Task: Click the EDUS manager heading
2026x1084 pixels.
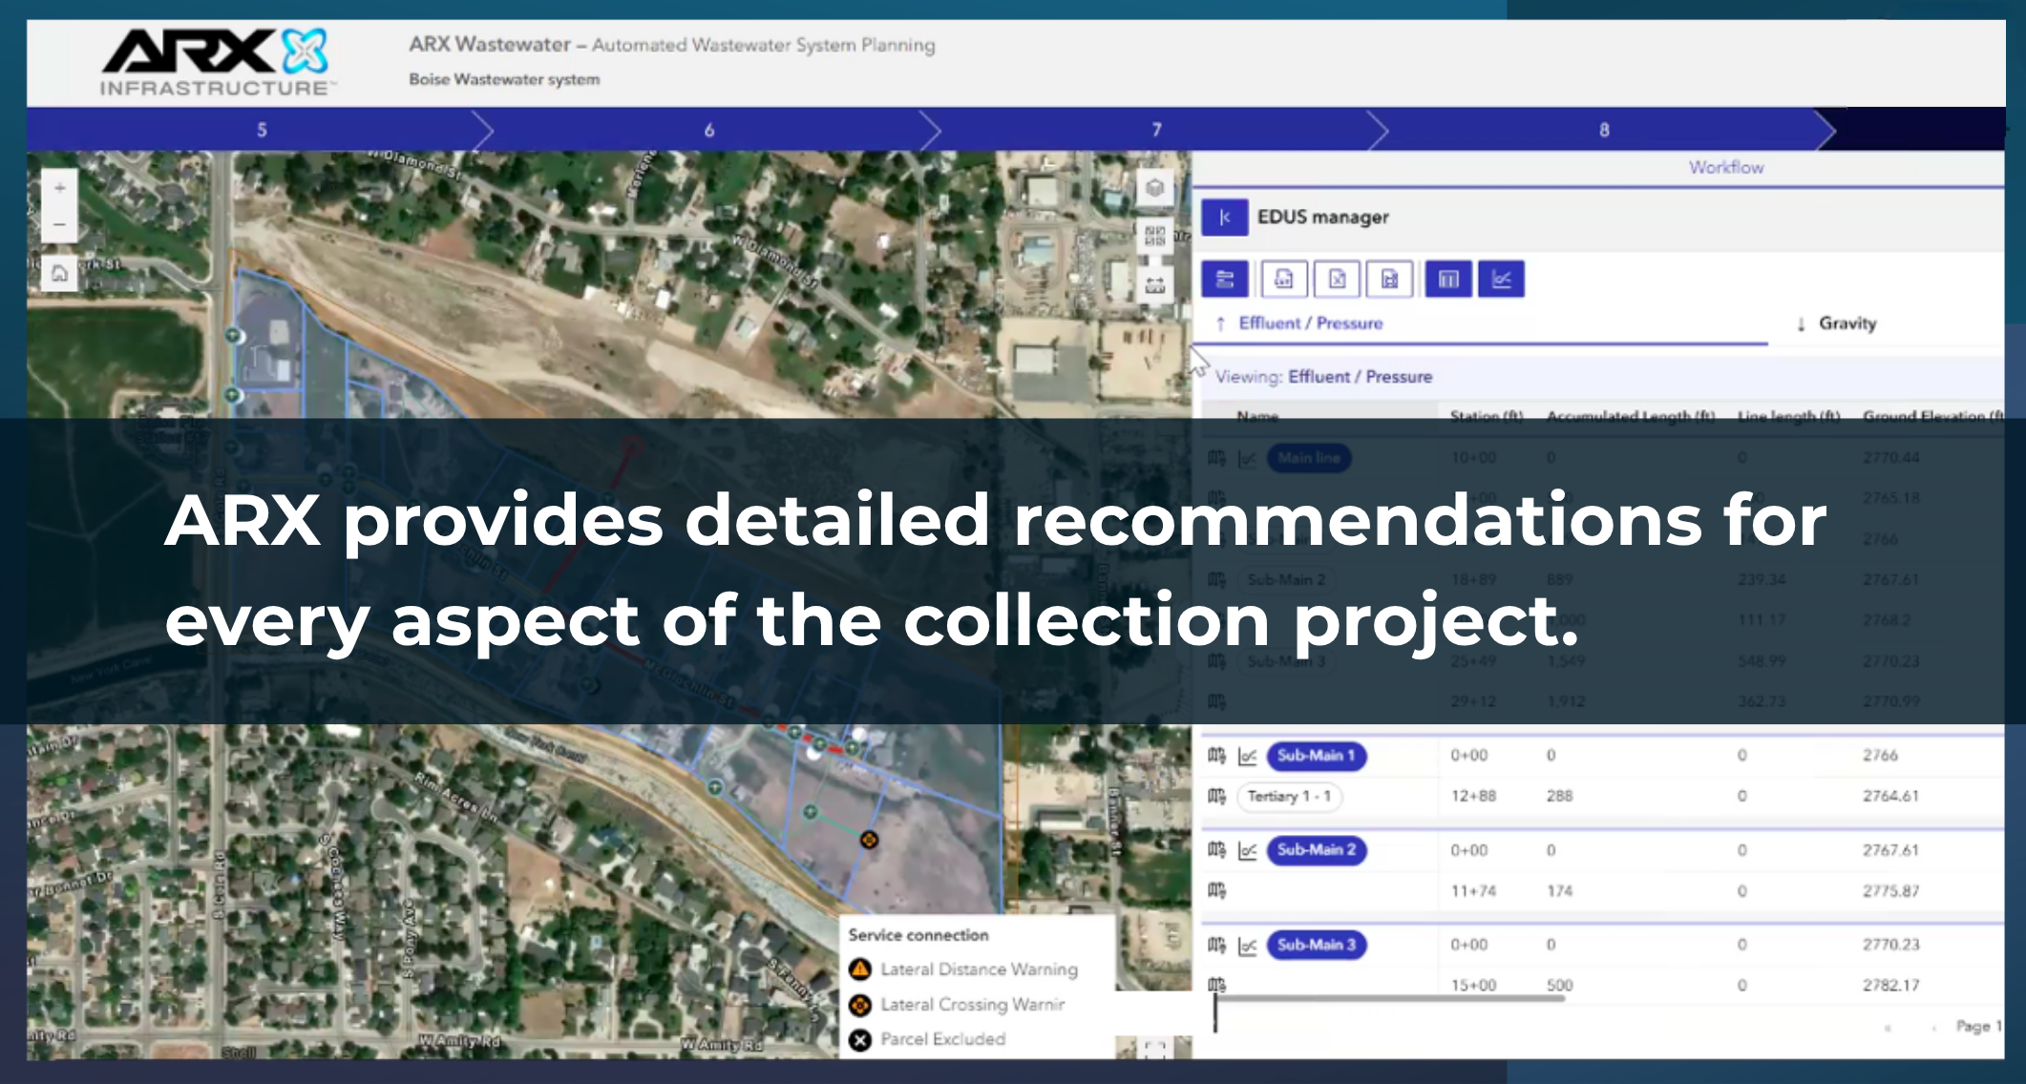Action: click(1322, 217)
